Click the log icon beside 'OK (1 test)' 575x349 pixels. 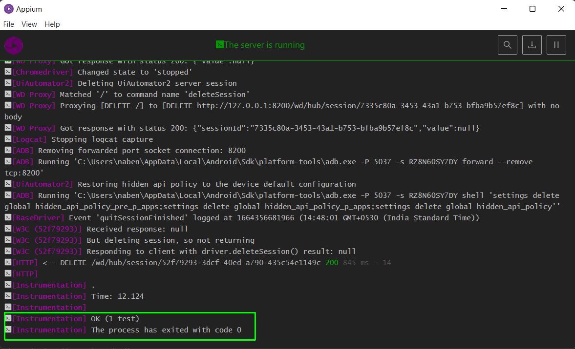pos(8,318)
